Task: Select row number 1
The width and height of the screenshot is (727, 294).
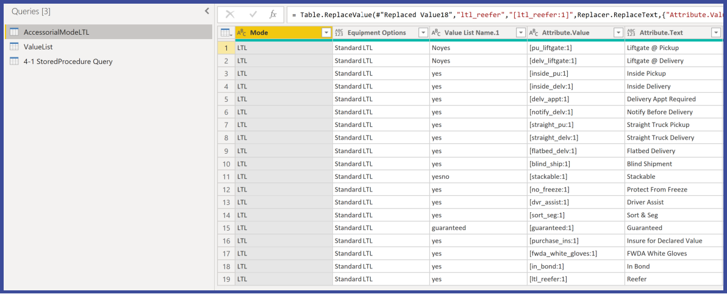Action: click(226, 48)
